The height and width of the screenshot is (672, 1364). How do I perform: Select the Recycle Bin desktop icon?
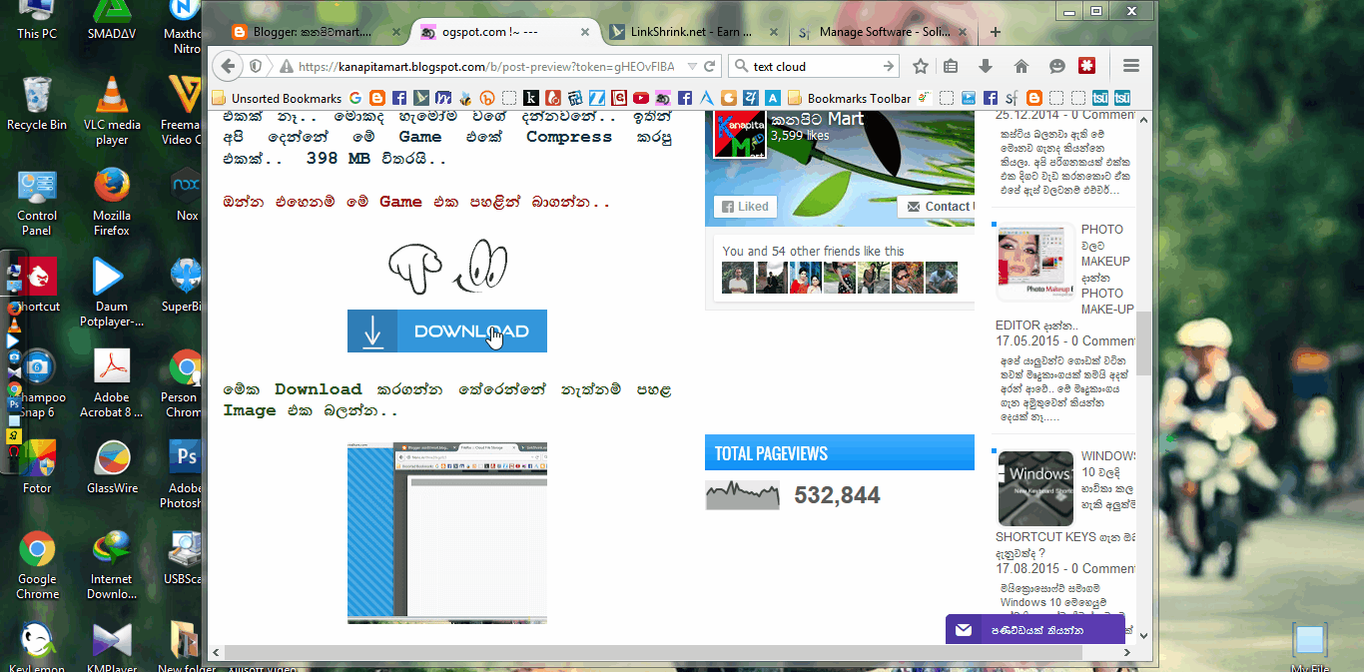click(x=37, y=105)
